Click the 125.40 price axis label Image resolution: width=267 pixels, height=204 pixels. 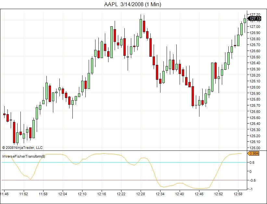click(x=255, y=124)
